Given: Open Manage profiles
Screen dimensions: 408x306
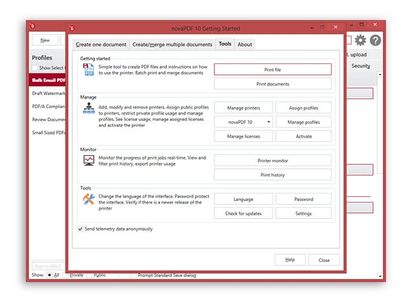Looking at the screenshot, I should tap(303, 122).
